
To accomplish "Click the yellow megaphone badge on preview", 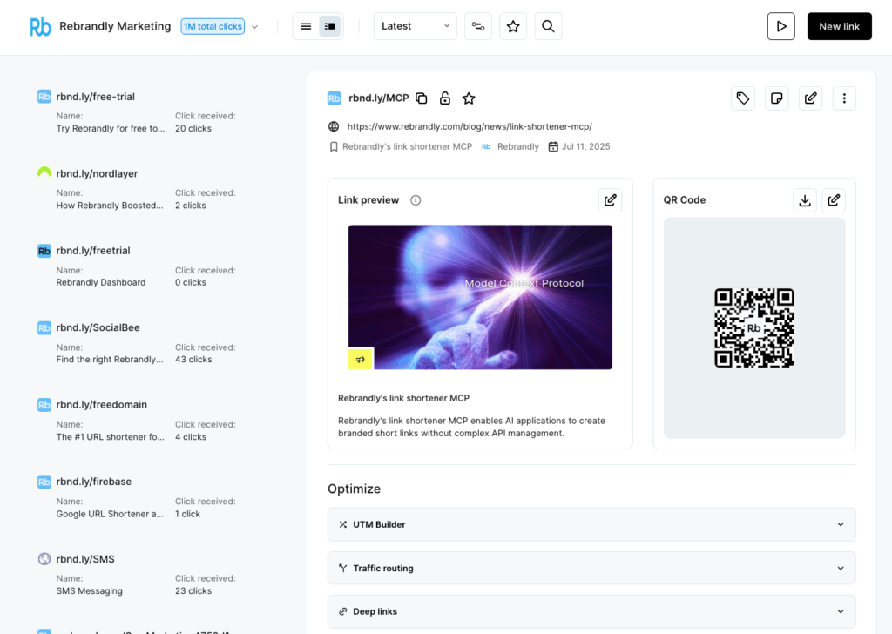I will tap(361, 360).
